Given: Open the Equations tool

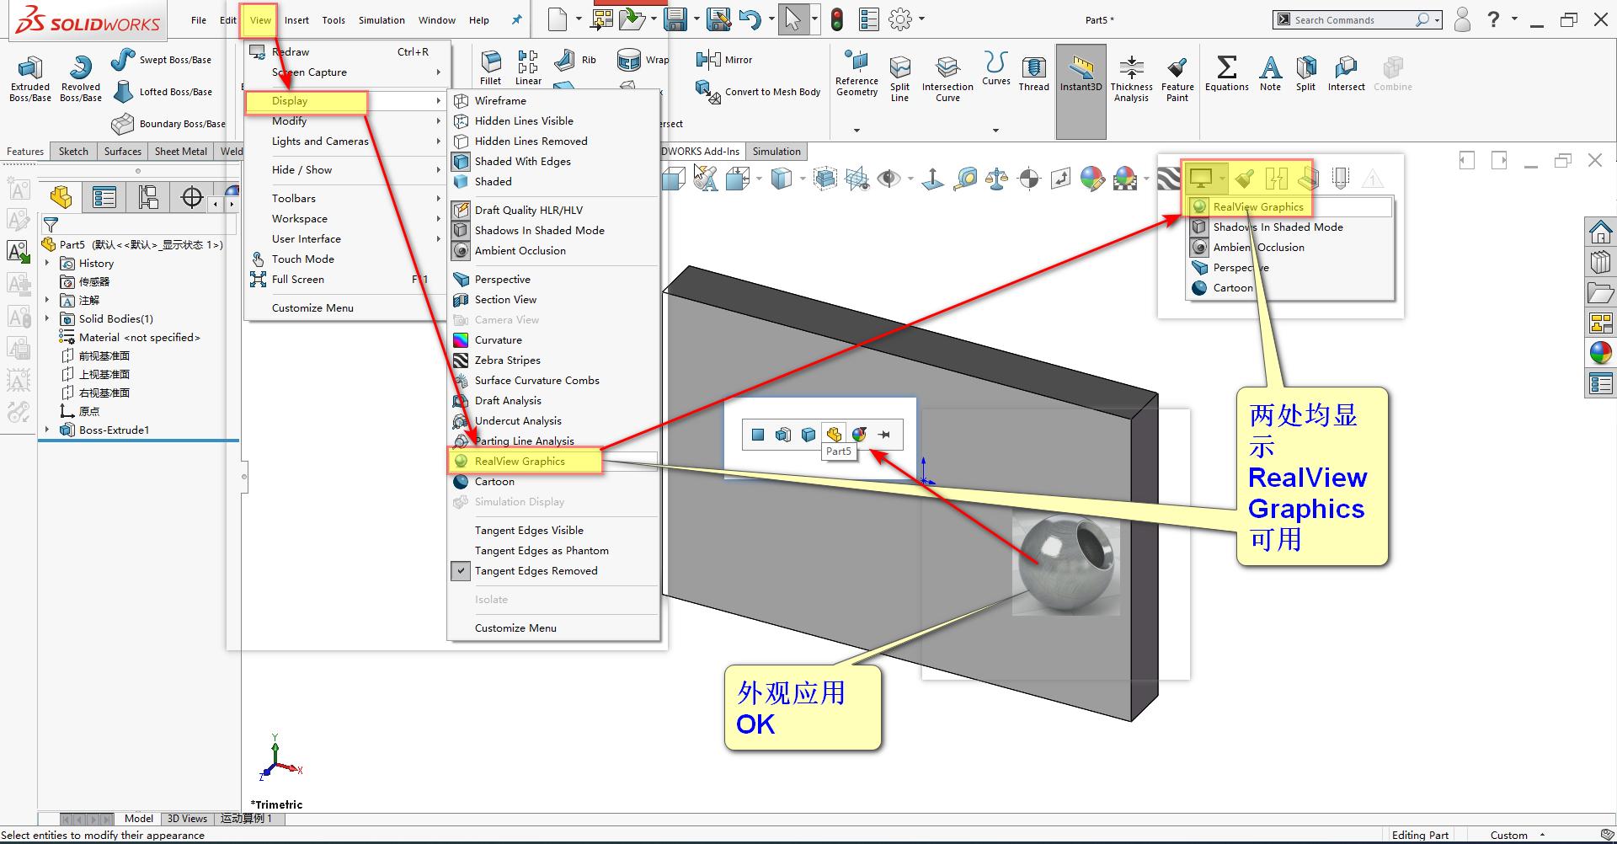Looking at the screenshot, I should pyautogui.click(x=1226, y=74).
